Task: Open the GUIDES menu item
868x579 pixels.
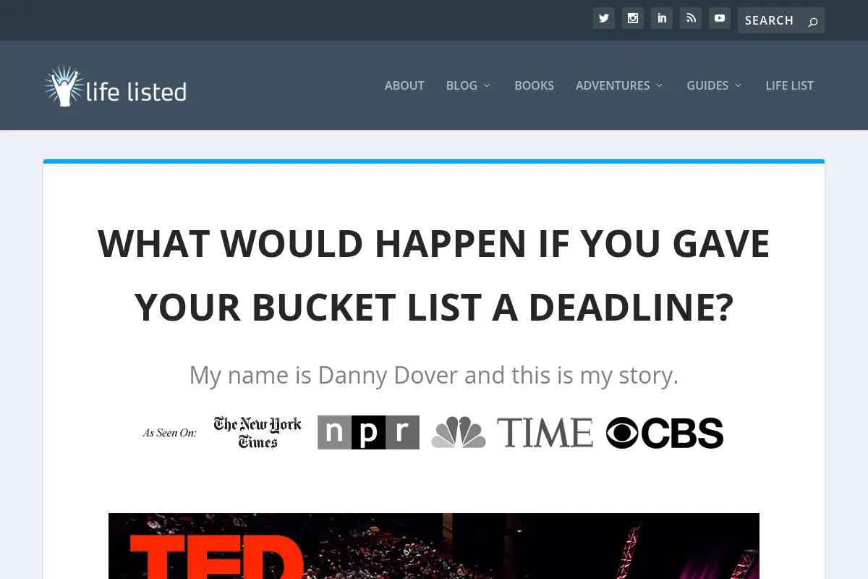Action: [x=707, y=85]
